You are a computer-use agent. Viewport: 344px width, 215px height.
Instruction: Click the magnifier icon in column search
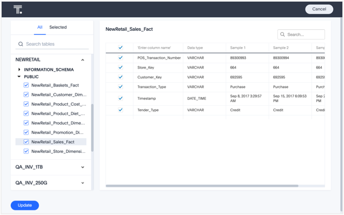[283, 35]
